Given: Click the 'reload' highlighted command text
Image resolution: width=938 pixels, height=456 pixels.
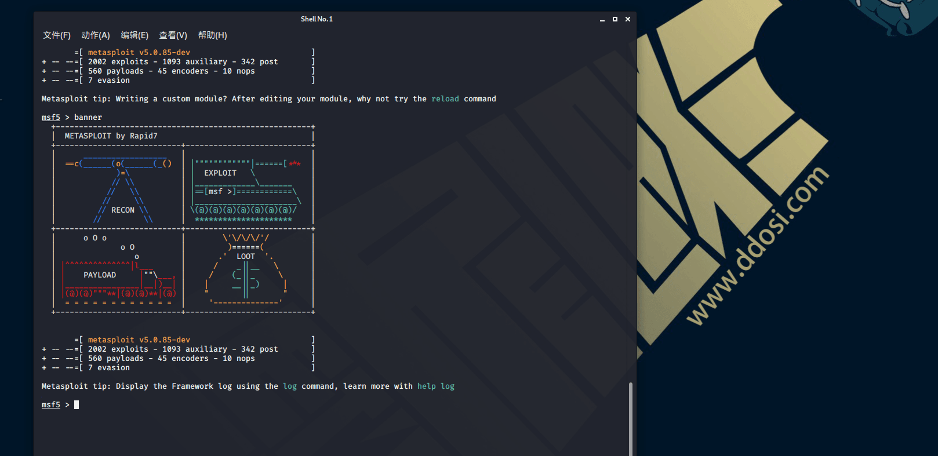Looking at the screenshot, I should tap(445, 99).
